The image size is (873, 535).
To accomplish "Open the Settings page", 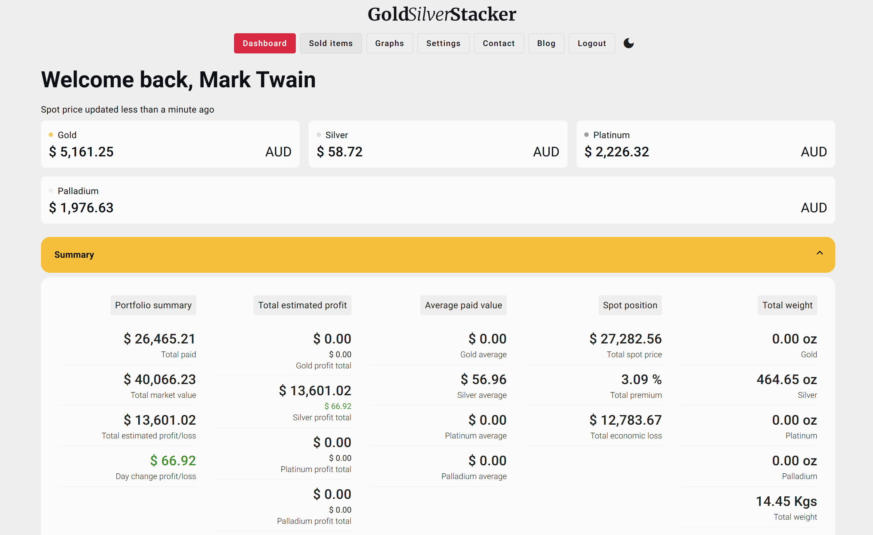I will (443, 43).
